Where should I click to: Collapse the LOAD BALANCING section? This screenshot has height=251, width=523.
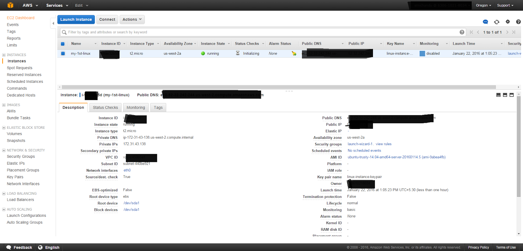[4, 194]
